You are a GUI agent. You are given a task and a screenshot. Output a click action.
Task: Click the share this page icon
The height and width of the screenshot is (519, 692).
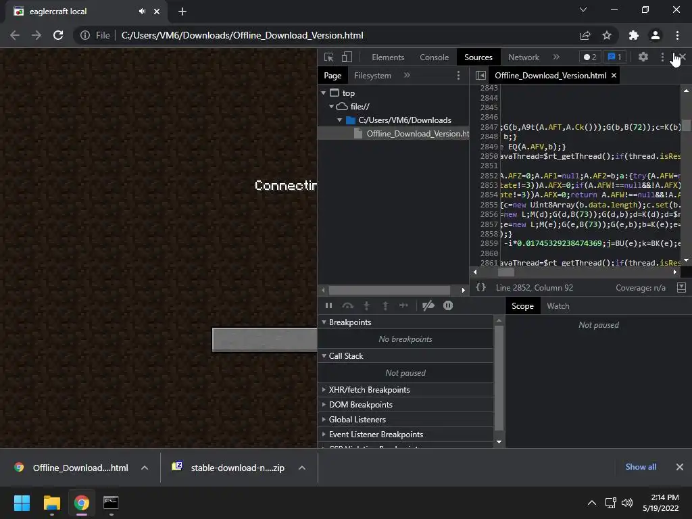(585, 35)
